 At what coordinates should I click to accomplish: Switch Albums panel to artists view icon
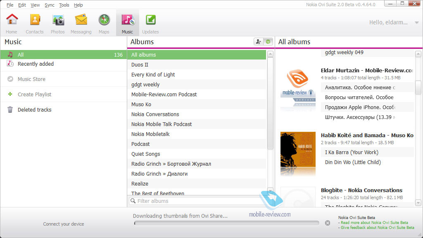[259, 42]
